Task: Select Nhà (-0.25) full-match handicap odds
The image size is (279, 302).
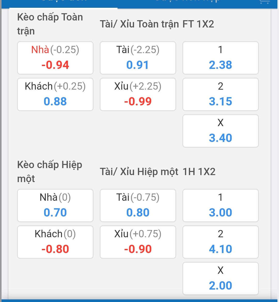Action: [x=55, y=58]
